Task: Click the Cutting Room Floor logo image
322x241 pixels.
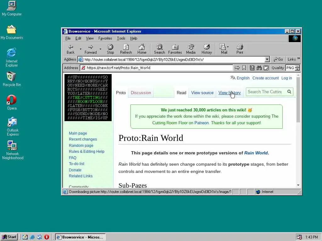Action: coord(88,98)
